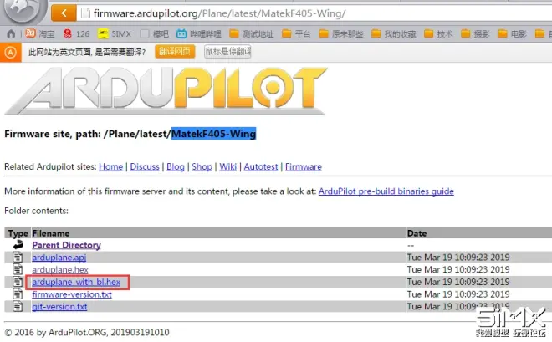This screenshot has width=552, height=342.
Task: Open the 哔哩哔哩 bookmark
Action: point(199,33)
